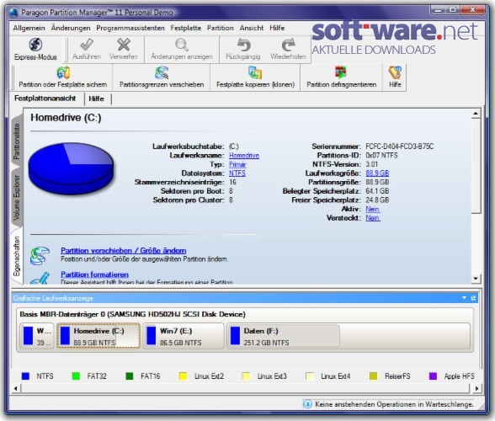Select the Win7 (E:) partition block
495x421 pixels.
point(184,336)
